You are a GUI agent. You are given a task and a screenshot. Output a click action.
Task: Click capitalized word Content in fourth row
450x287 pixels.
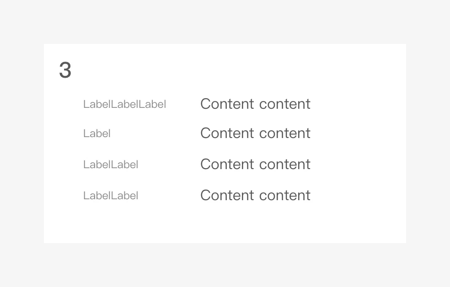[x=227, y=195]
